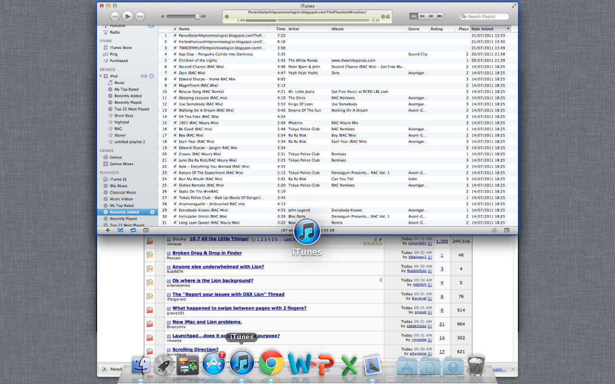Open 'Anyone else underwhelmed with Lion?' thread
The width and height of the screenshot is (615, 384).
click(218, 267)
